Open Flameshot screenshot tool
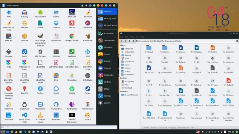 [x=88, y=25]
